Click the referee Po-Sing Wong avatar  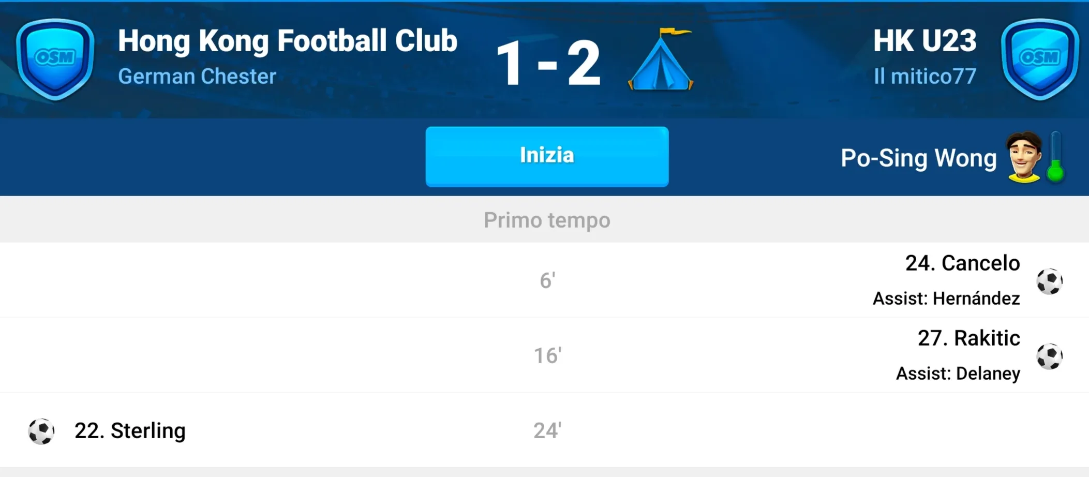point(1024,157)
